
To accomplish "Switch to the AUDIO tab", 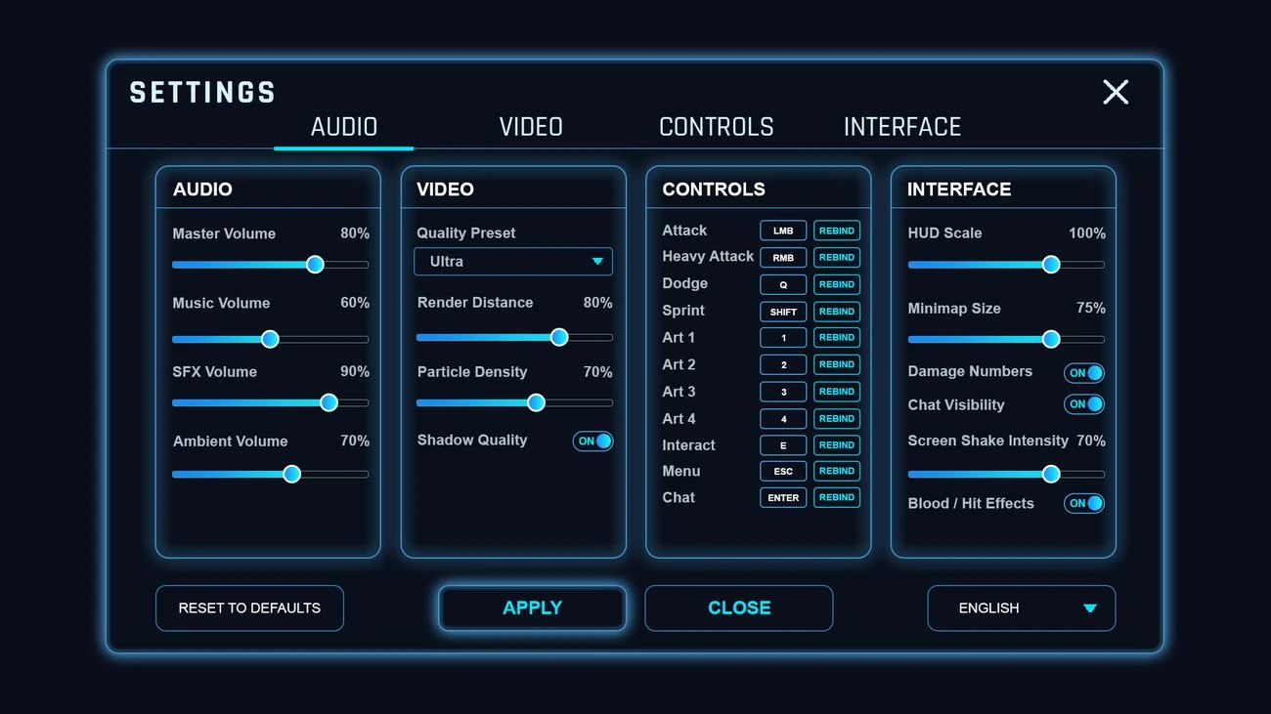I will coord(344,127).
